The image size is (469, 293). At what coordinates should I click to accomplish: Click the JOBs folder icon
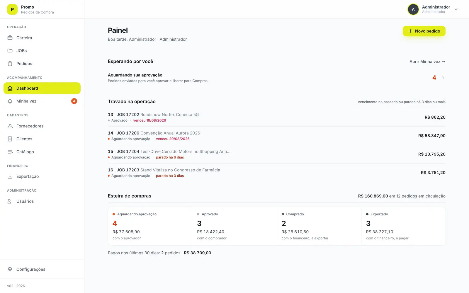[10, 51]
